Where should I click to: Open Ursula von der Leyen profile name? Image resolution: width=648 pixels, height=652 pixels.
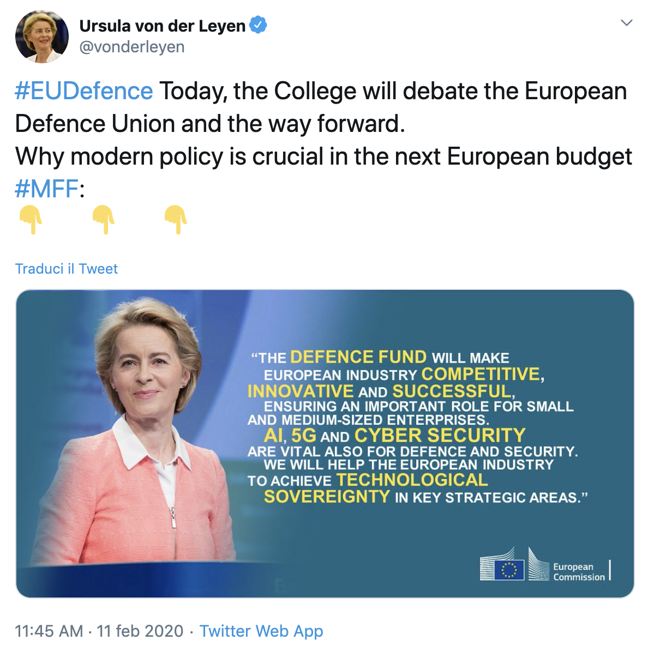[x=162, y=26]
